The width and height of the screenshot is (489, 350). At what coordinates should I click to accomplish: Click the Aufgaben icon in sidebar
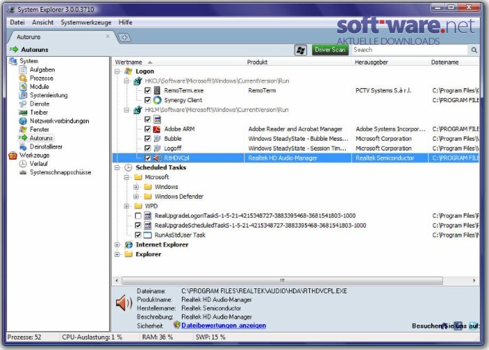(x=23, y=69)
